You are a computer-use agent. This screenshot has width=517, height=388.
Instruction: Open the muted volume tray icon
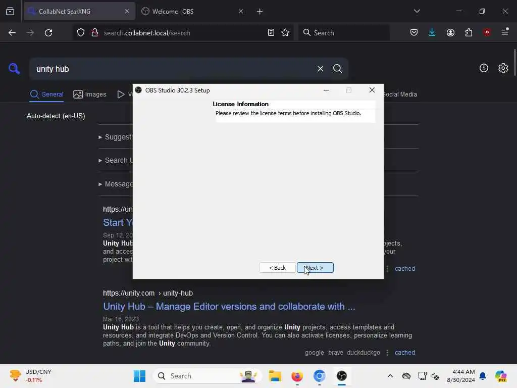pyautogui.click(x=435, y=376)
